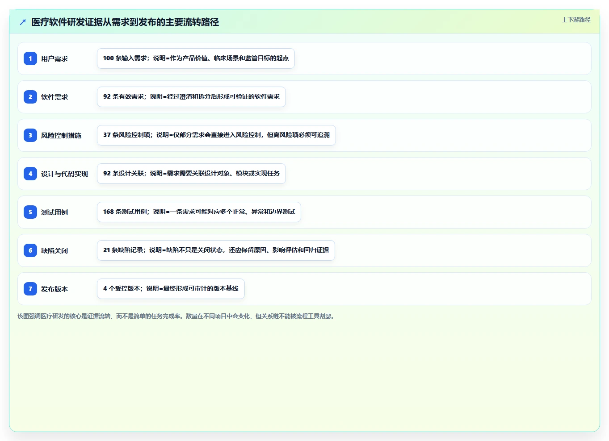This screenshot has width=609, height=441.
Task: Select the 用户需求 step label
Action: pyautogui.click(x=55, y=58)
